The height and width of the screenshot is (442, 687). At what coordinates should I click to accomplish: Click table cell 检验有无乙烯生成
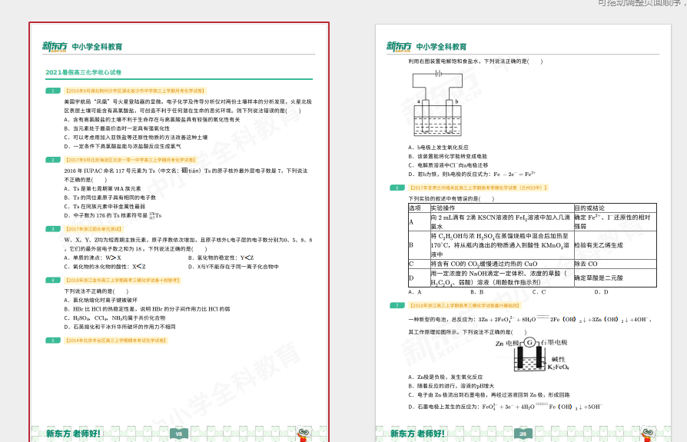click(x=615, y=245)
